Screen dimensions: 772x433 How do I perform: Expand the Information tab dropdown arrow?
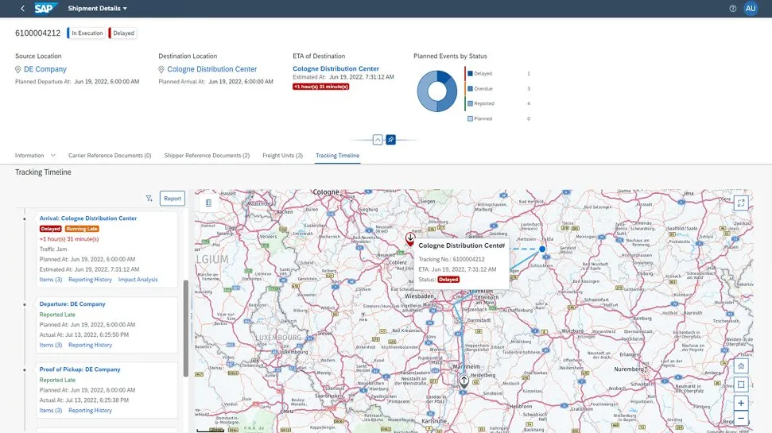[x=53, y=156]
